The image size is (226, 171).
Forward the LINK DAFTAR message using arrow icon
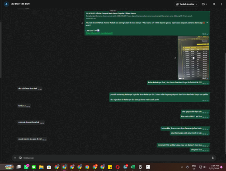(x=82, y=23)
